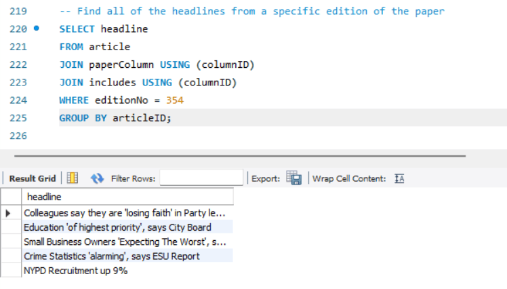Refresh the result grid data
The image size is (507, 289).
click(97, 178)
